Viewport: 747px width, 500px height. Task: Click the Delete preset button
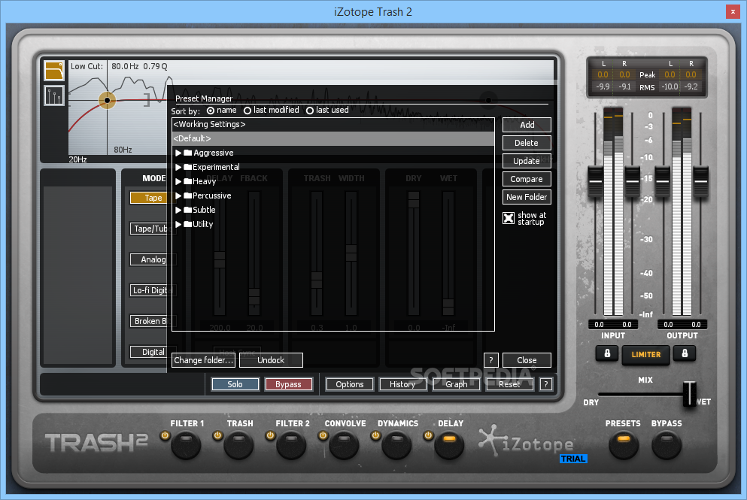click(x=527, y=143)
